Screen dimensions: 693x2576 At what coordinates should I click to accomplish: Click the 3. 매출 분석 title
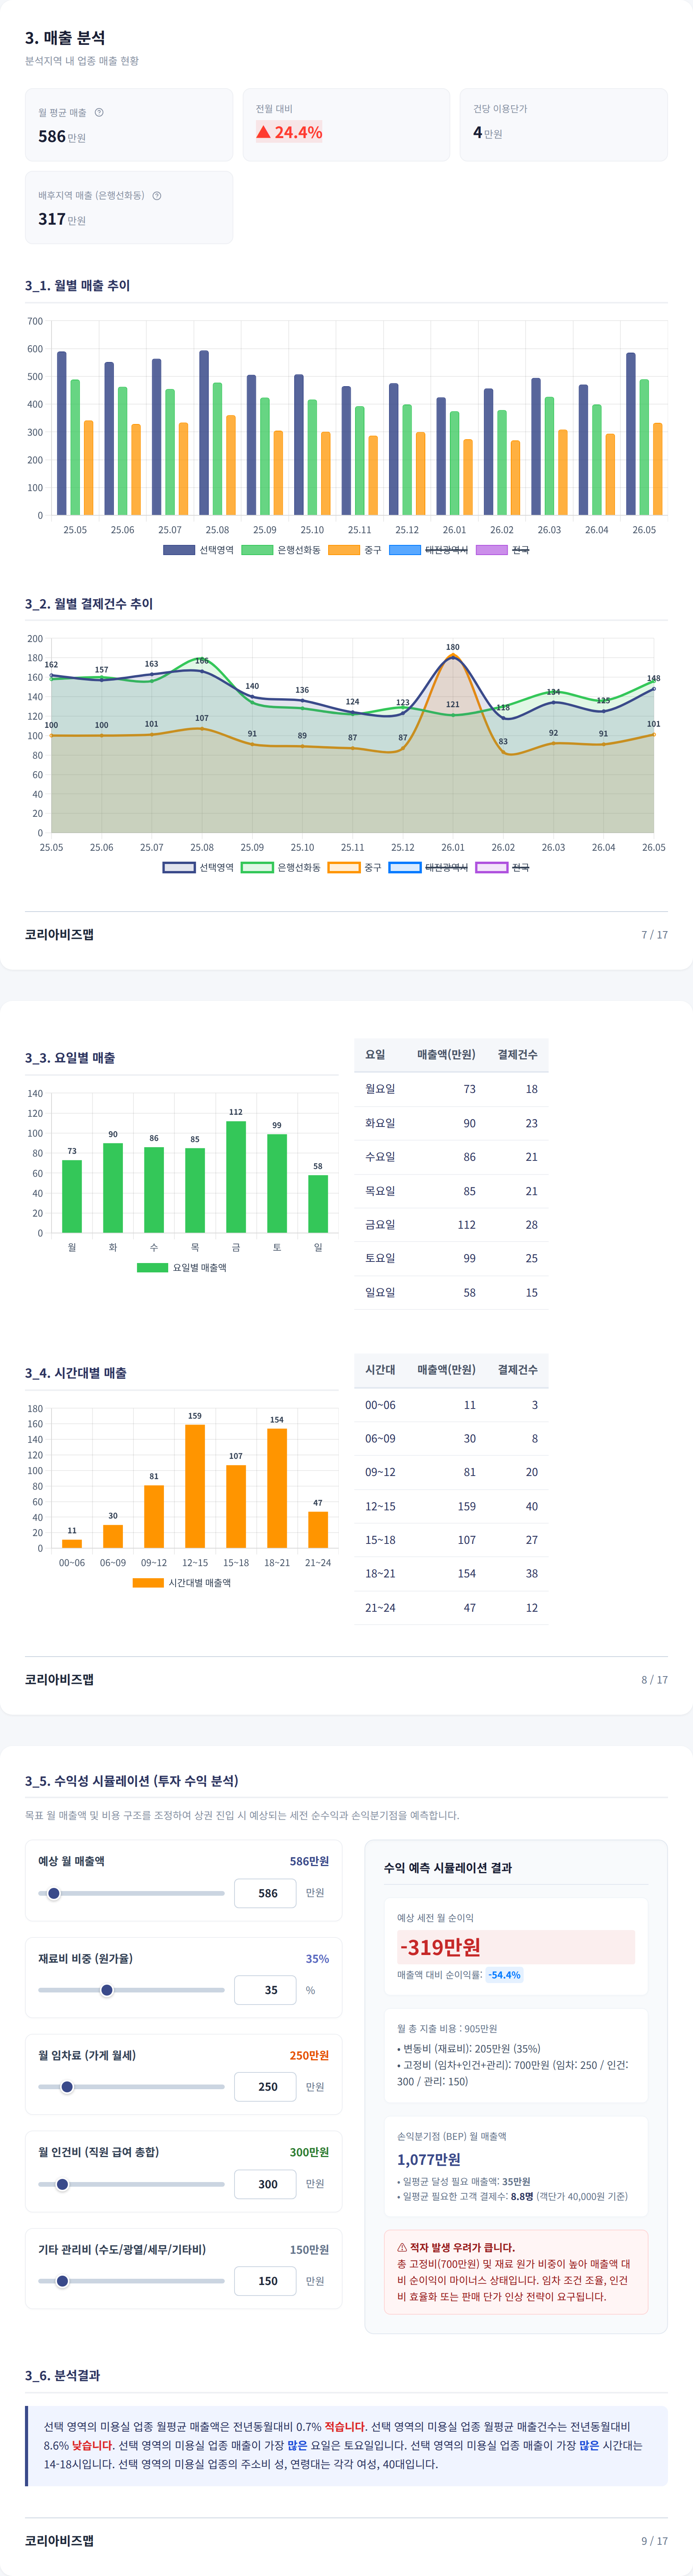(x=65, y=38)
